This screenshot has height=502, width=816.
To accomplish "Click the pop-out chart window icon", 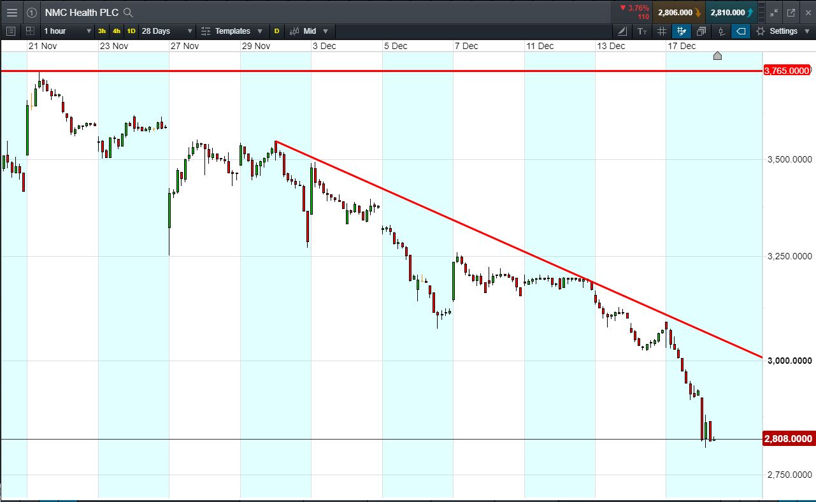I will tap(791, 12).
